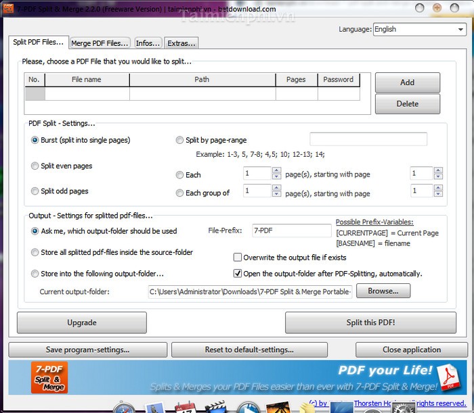Open the clapperboard movie icon in dock
Image resolution: width=474 pixels, height=413 pixels.
216,408
